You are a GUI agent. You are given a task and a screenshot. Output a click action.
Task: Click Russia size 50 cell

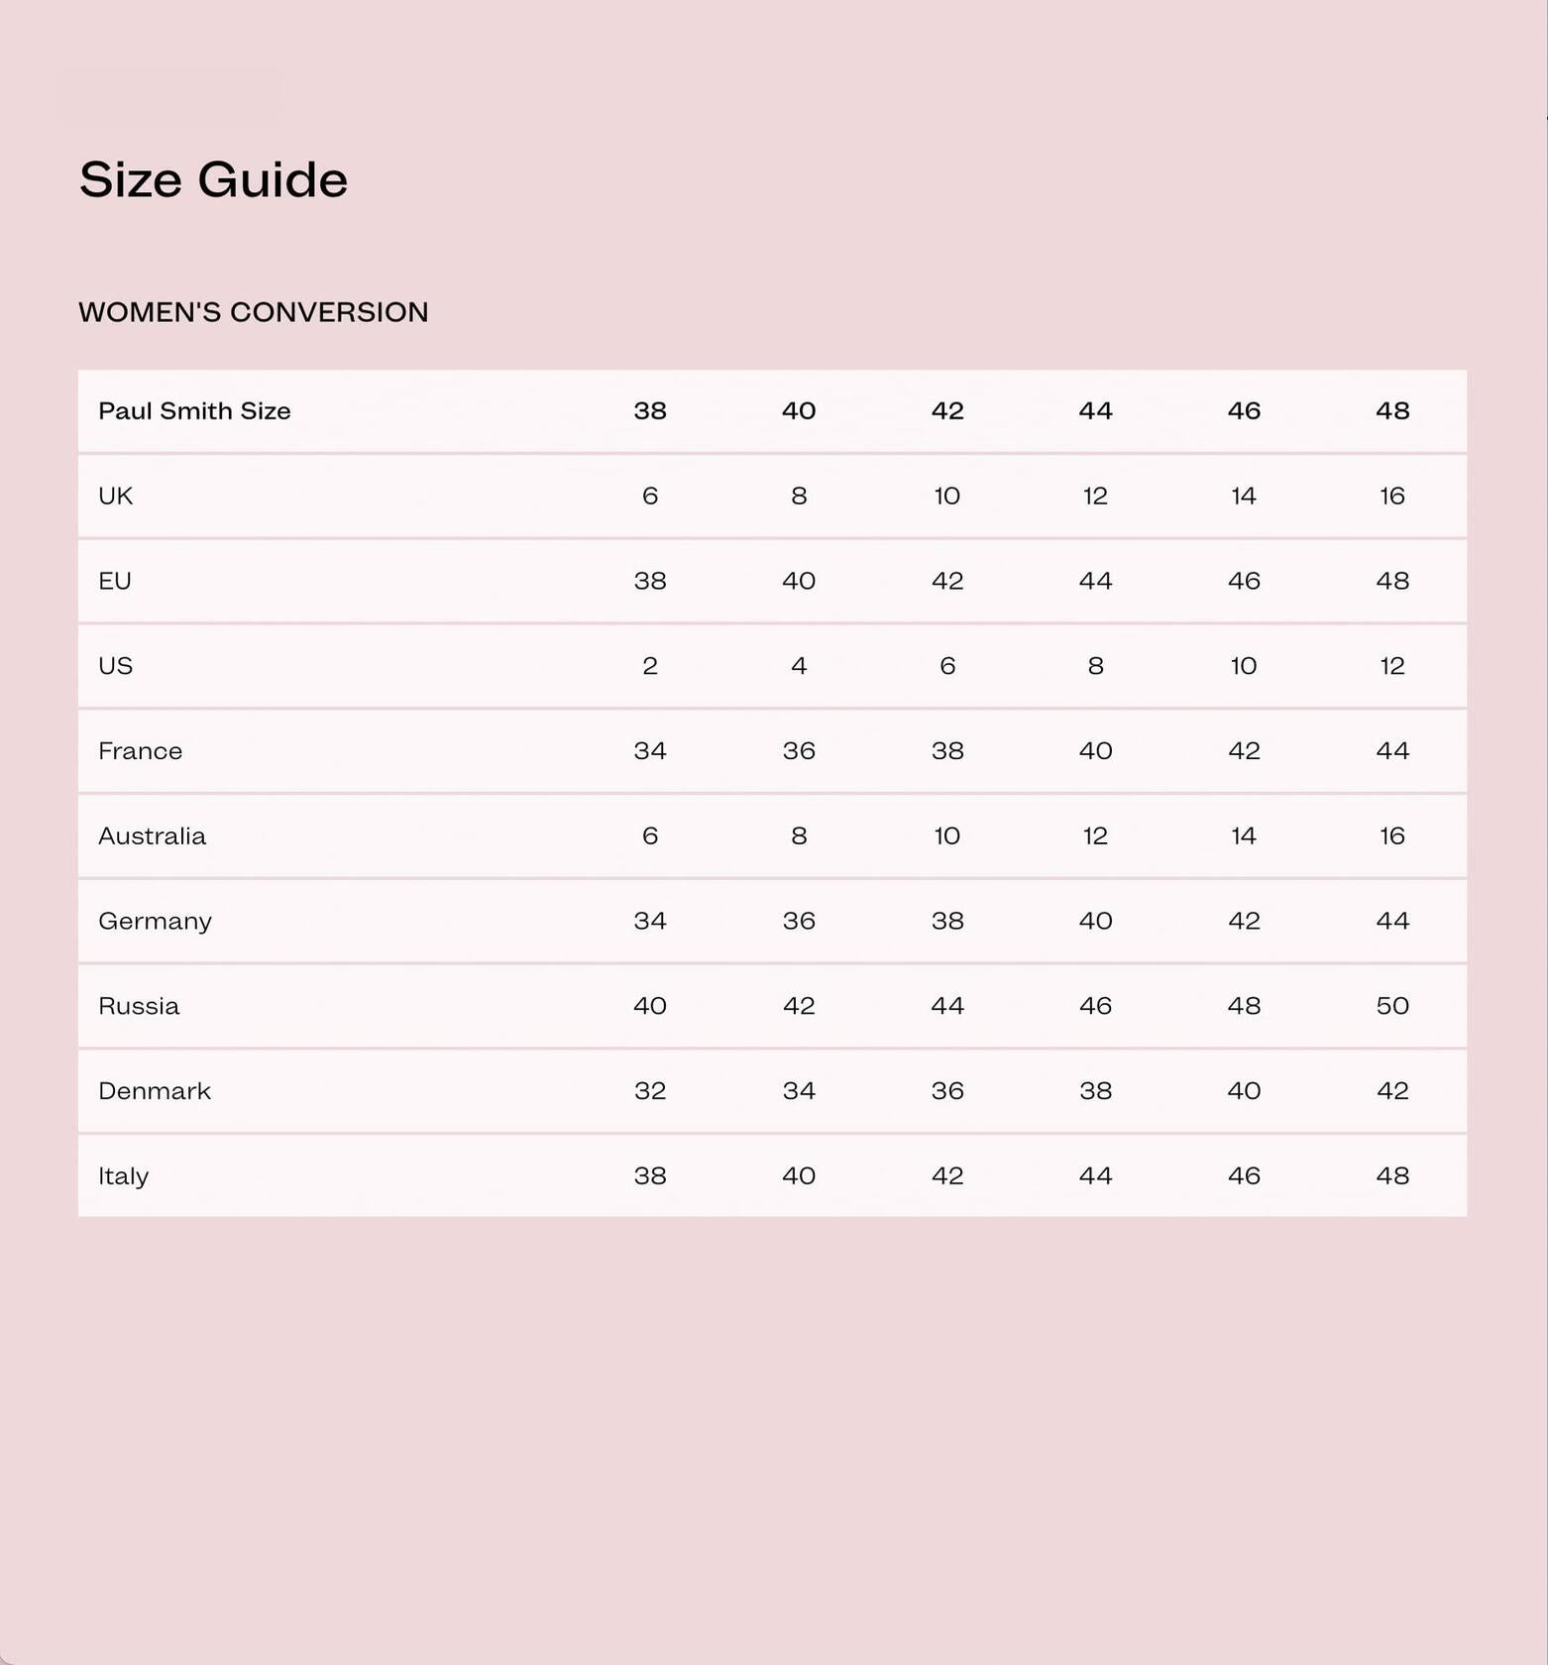(1392, 1006)
